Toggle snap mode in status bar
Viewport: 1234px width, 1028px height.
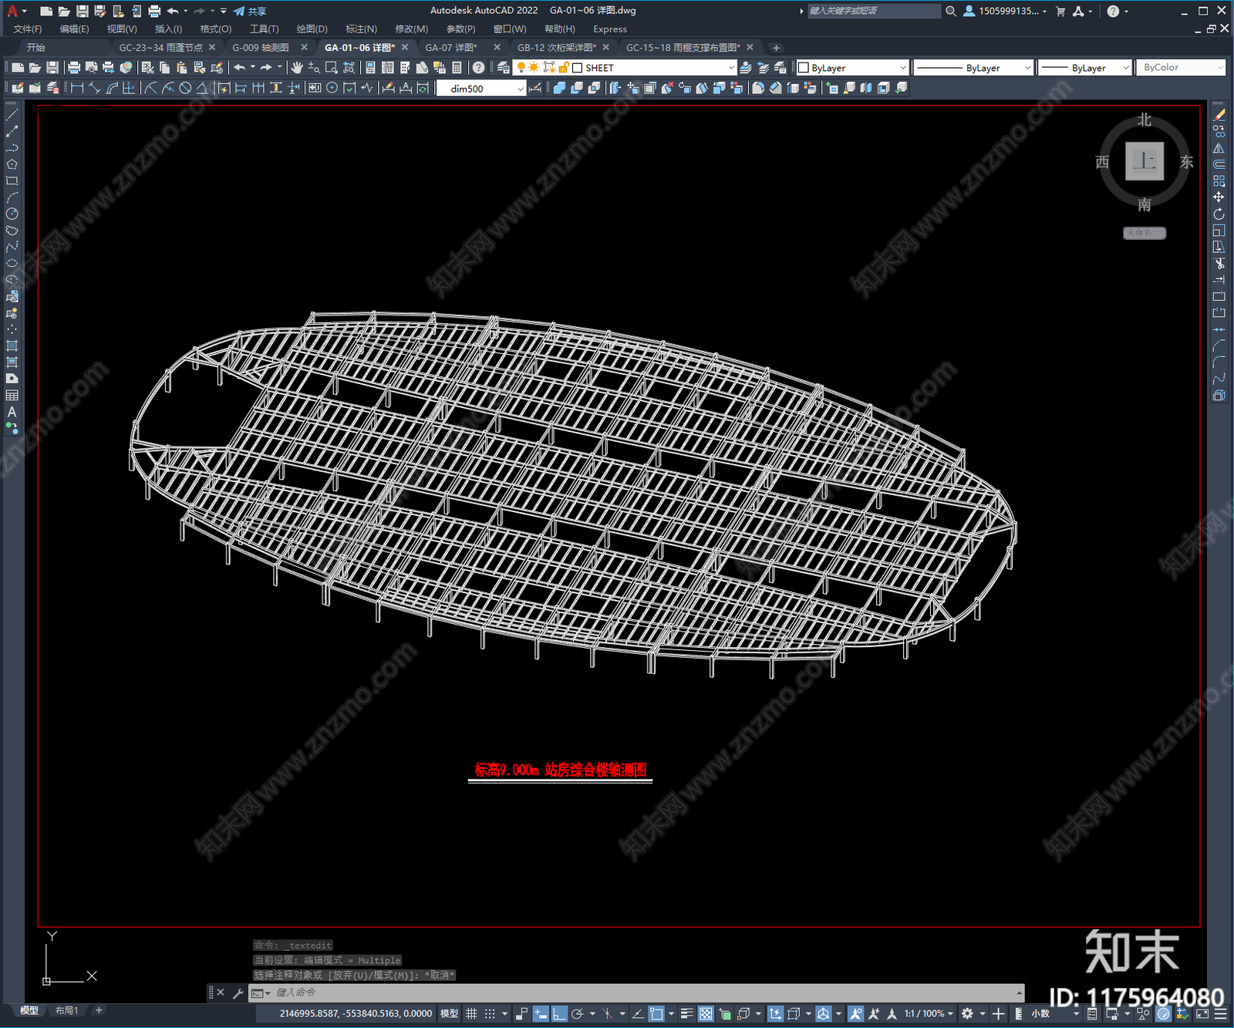tap(490, 1013)
